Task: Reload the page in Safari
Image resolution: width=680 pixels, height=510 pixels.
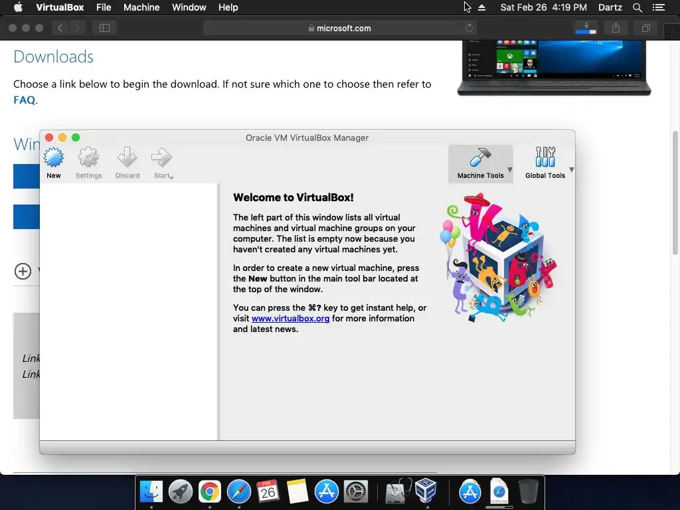Action: tap(469, 28)
